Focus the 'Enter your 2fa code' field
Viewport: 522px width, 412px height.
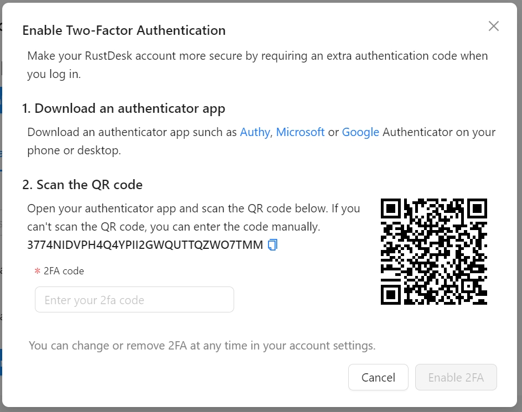tap(135, 300)
